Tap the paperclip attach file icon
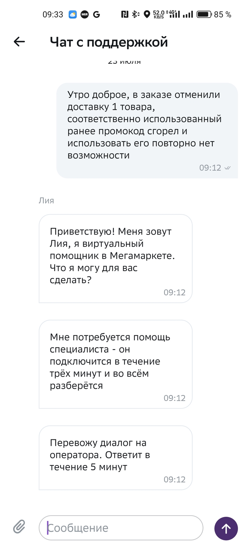Screen dimensions: 249x557 (x=19, y=526)
